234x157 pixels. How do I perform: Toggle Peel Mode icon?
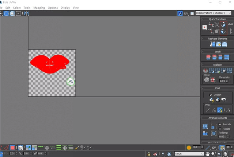click(x=218, y=100)
